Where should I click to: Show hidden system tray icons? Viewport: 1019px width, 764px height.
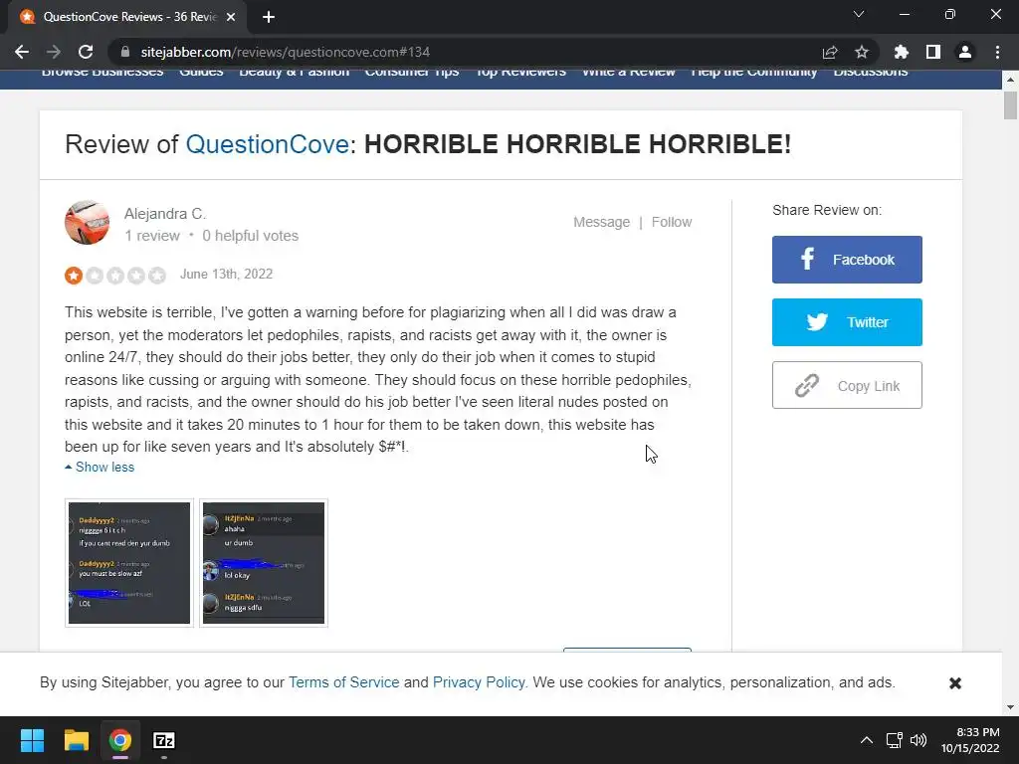(x=867, y=740)
